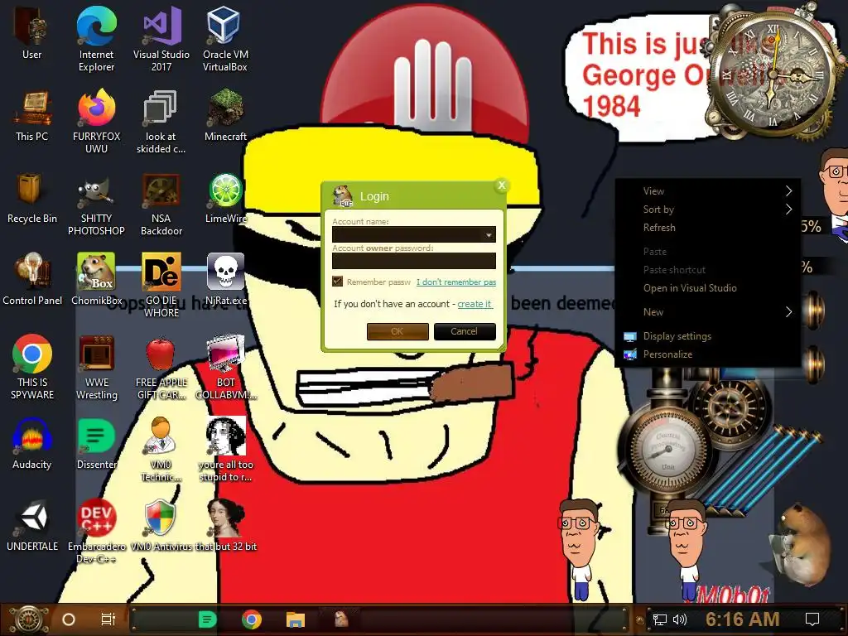Select the This PC icon
Screen dimensions: 848x636
pyautogui.click(x=32, y=116)
